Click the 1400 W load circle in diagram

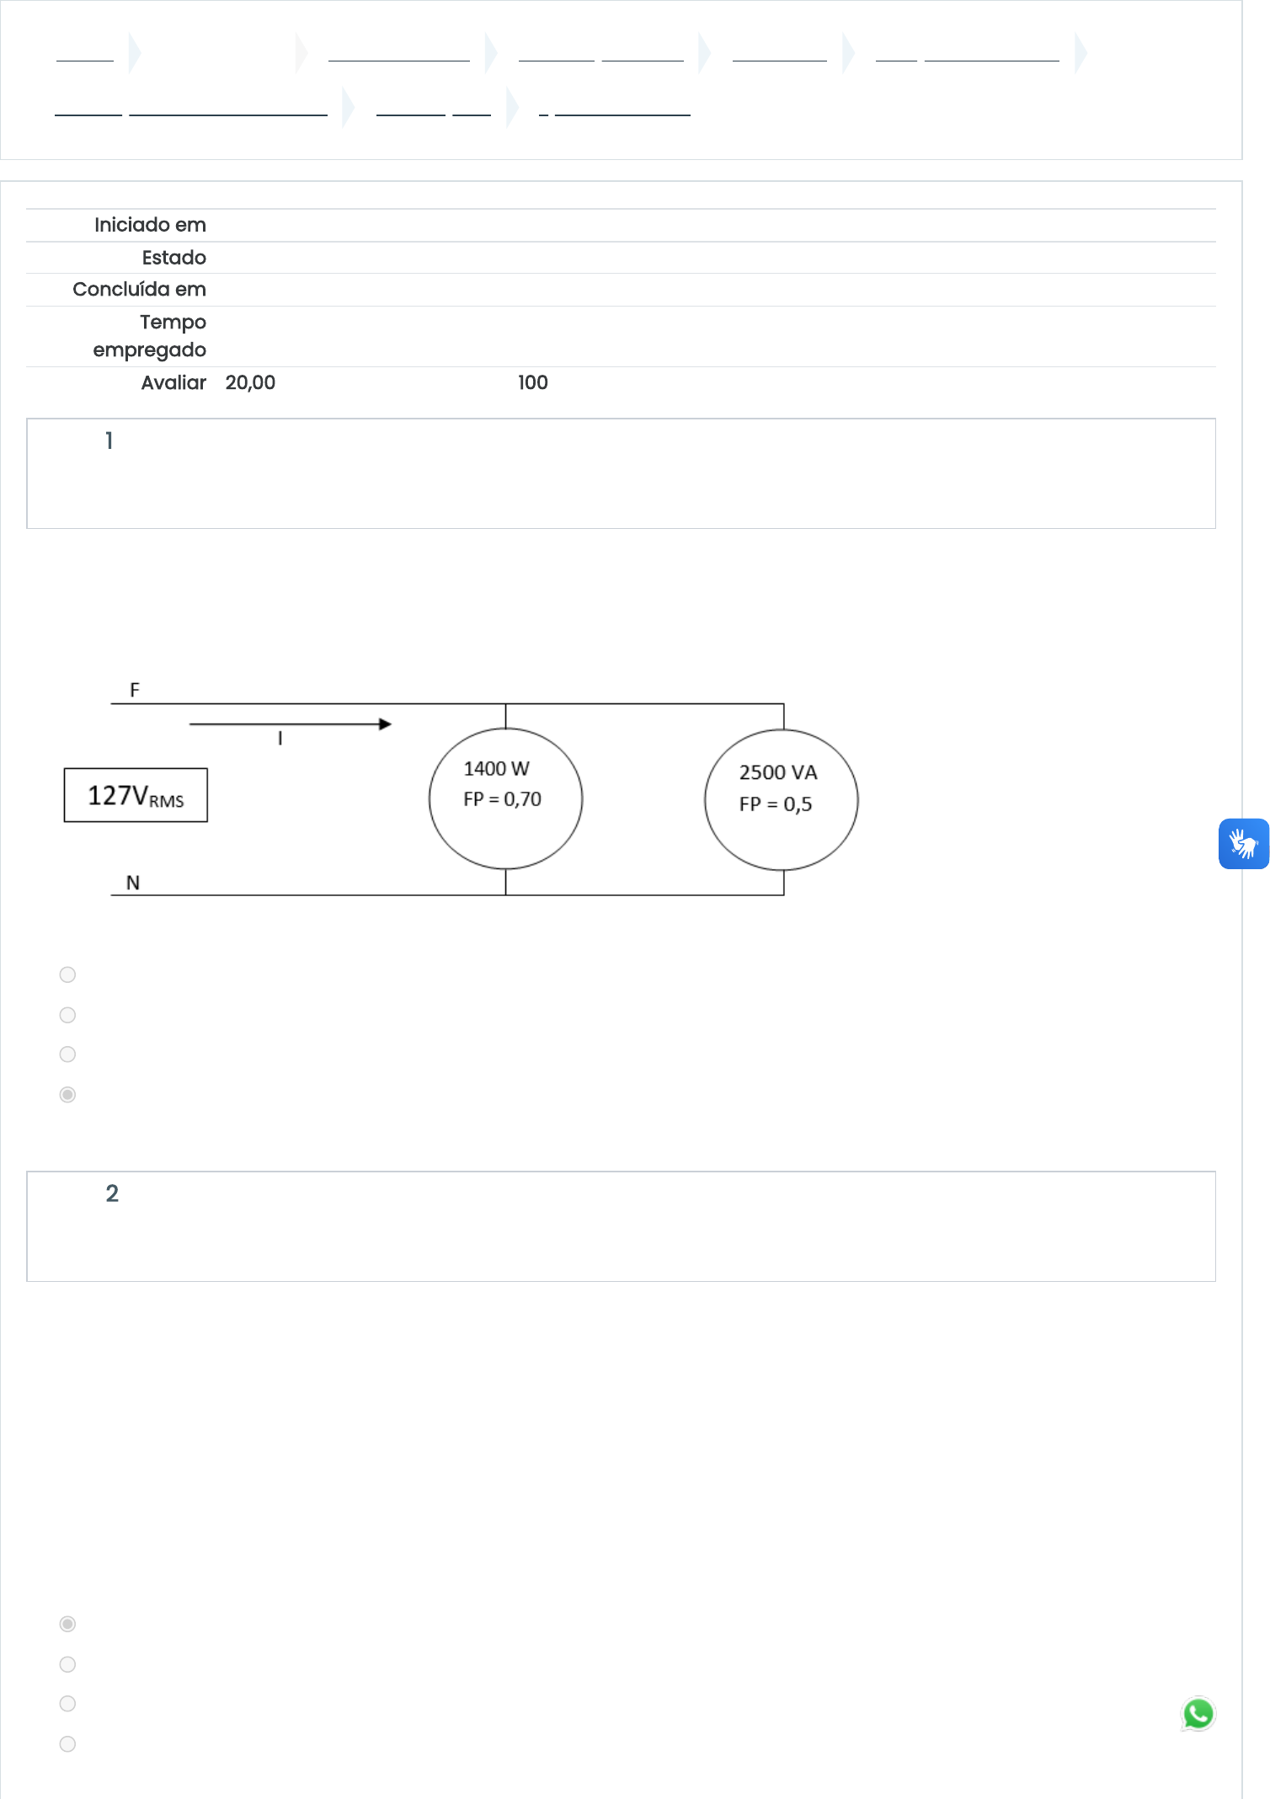(x=505, y=798)
